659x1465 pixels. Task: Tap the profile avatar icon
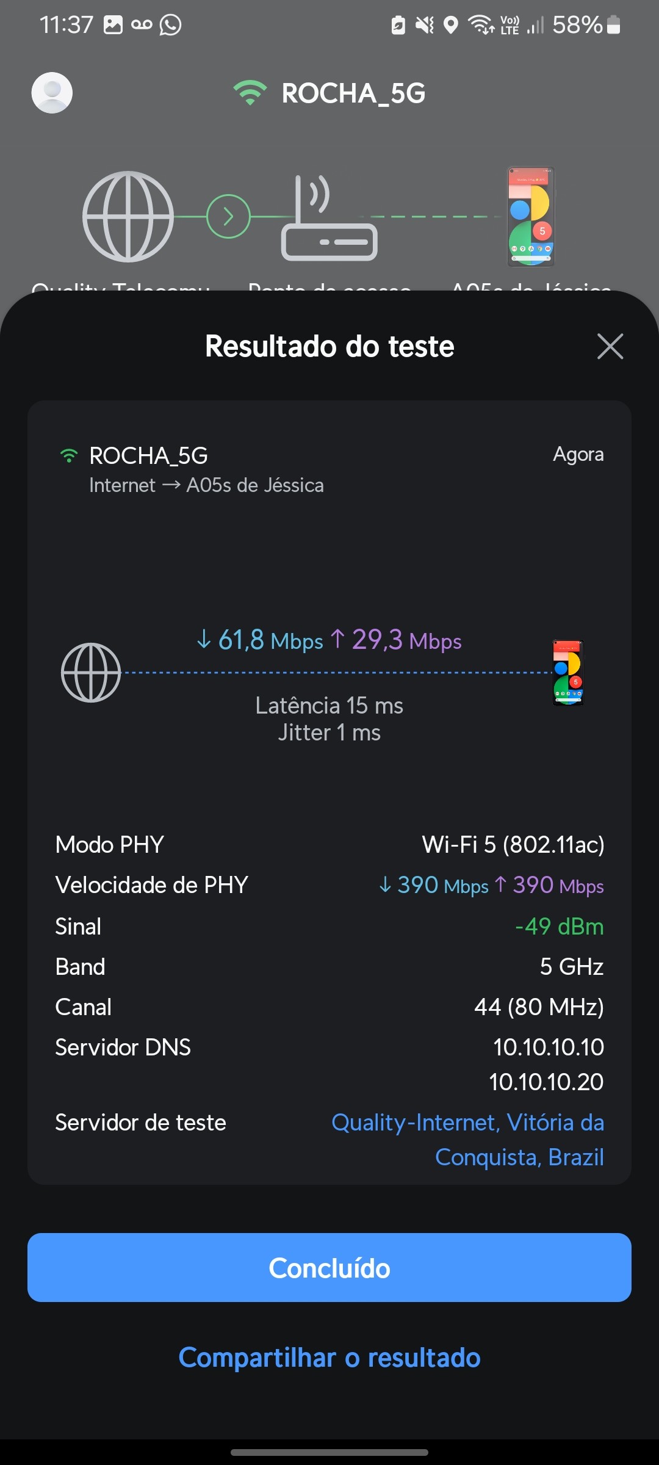pos(52,93)
